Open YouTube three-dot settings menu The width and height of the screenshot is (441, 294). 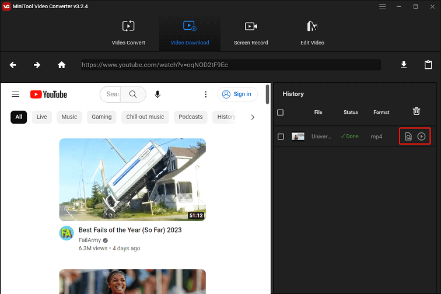(x=205, y=94)
